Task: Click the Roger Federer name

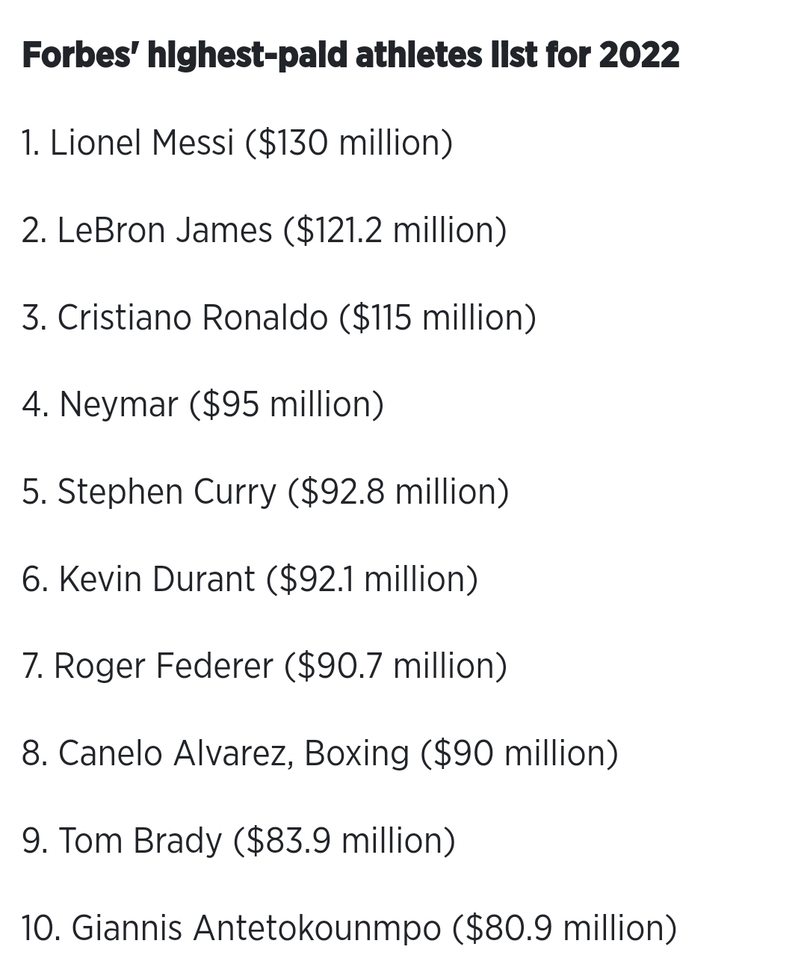Action: pyautogui.click(x=163, y=667)
